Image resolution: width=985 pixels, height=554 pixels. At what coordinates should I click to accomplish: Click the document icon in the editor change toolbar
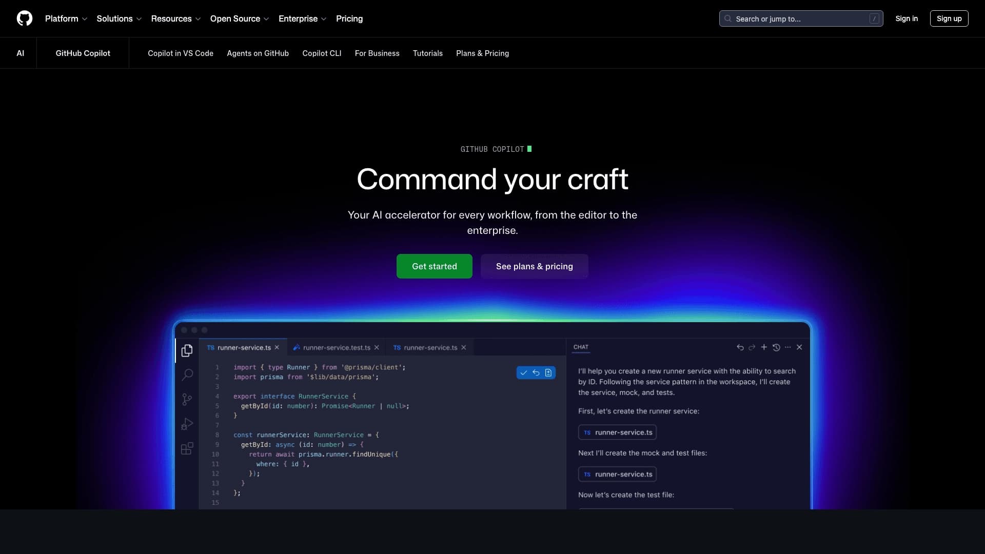[x=548, y=373]
